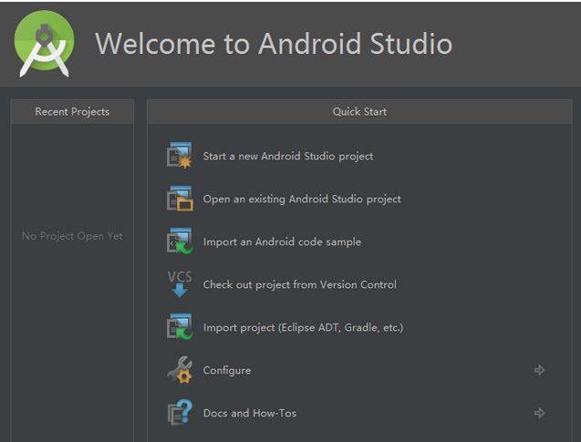Click the Android Studio logo
Image resolution: width=581 pixels, height=442 pixels.
(x=44, y=44)
